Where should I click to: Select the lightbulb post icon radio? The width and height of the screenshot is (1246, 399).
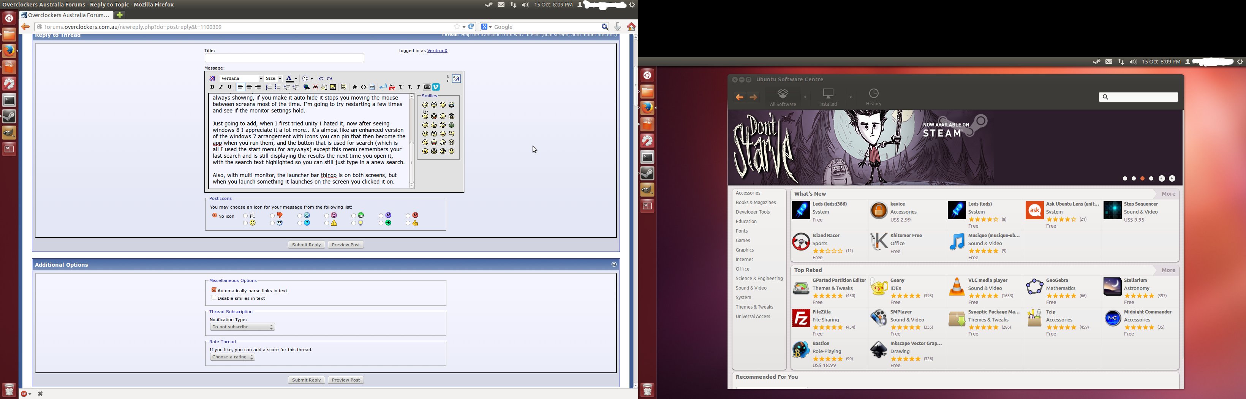coord(354,223)
